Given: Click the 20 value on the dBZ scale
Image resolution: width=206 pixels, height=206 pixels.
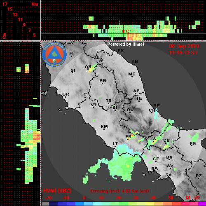Looking at the screenshot, I should tap(118, 198).
